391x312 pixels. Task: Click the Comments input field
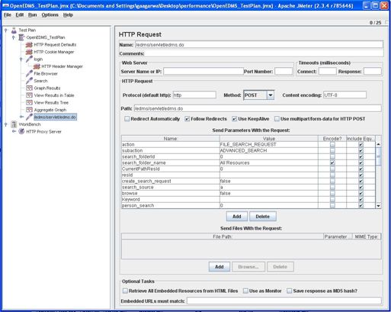point(264,53)
